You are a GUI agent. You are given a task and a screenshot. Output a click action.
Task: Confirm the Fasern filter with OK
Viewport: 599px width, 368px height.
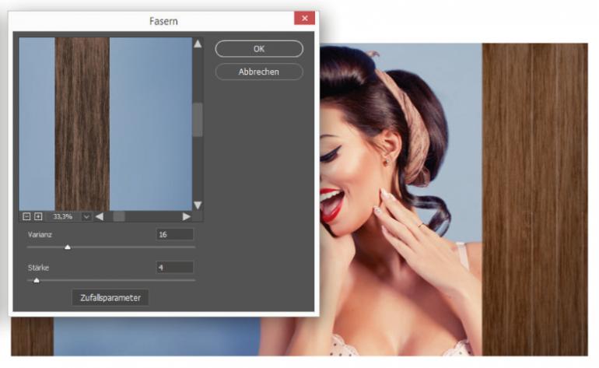[x=259, y=49]
